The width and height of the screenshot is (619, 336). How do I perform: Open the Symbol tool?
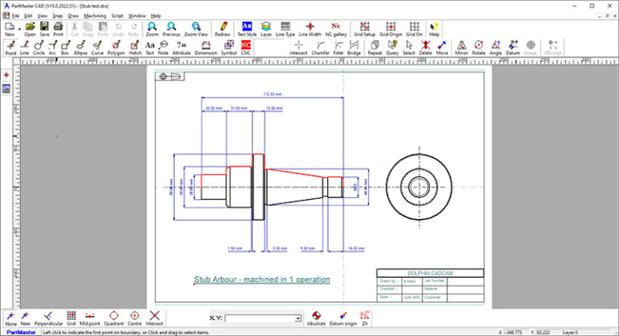point(229,48)
